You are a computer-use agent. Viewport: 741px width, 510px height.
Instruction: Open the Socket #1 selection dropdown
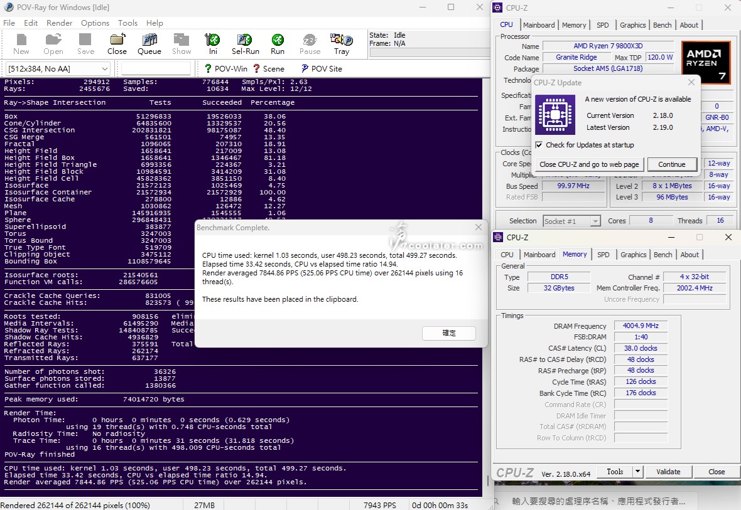[594, 221]
